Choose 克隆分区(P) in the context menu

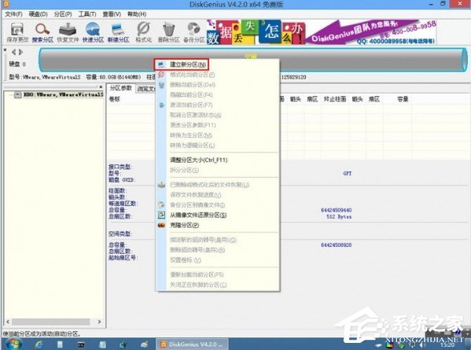(x=185, y=225)
